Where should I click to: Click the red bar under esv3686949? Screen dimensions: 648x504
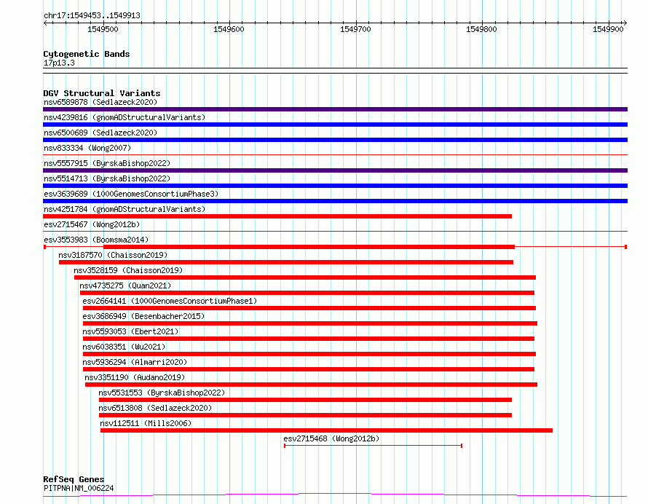310,323
